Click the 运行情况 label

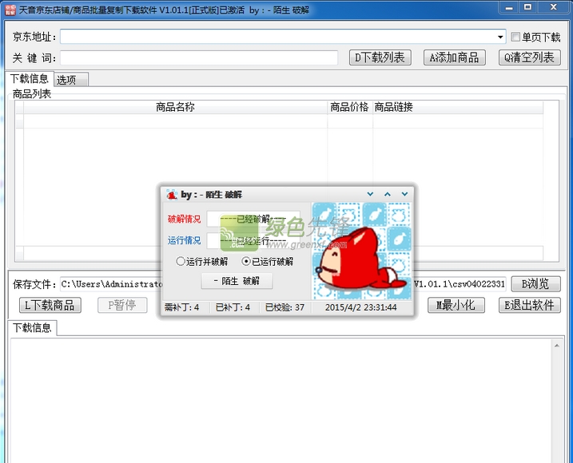[184, 240]
